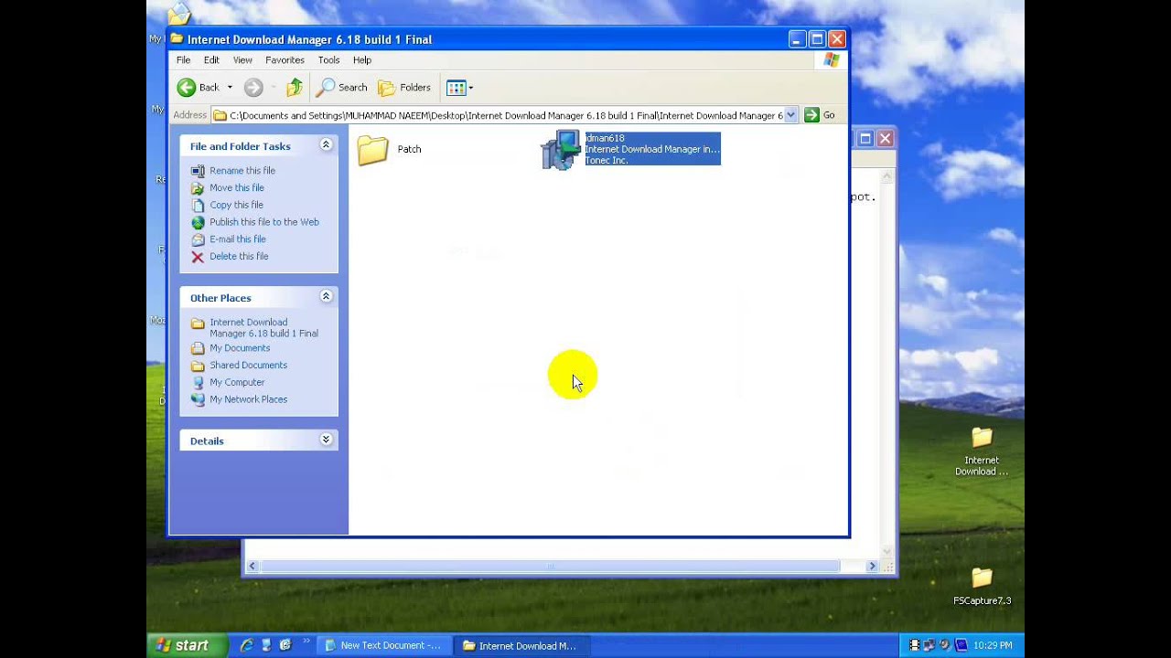This screenshot has height=658, width=1171.
Task: Click the idman618 file name text
Action: click(605, 138)
